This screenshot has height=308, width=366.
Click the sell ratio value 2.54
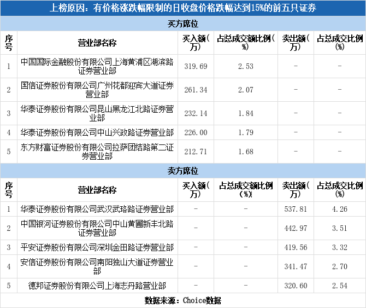340,286
